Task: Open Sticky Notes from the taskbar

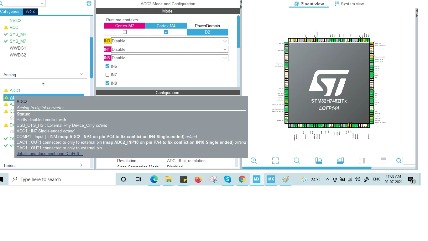Action: pos(184,179)
